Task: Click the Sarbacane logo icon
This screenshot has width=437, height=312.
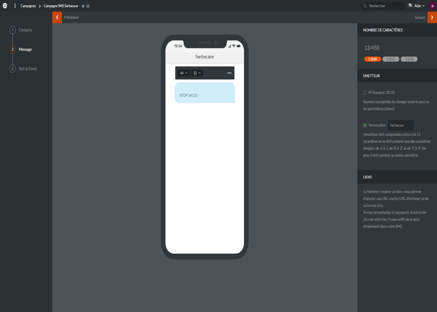Action: tap(5, 5)
